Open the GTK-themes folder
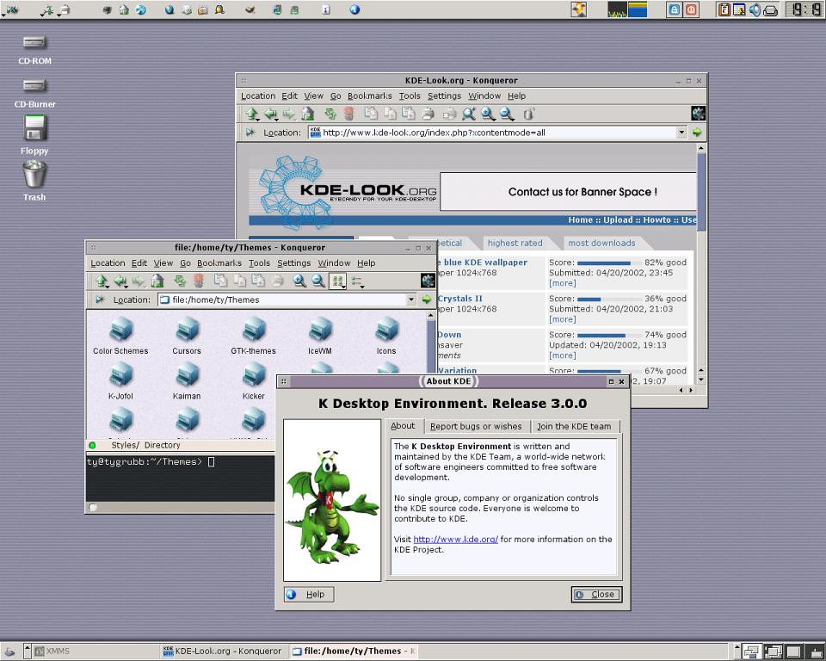 (x=253, y=336)
